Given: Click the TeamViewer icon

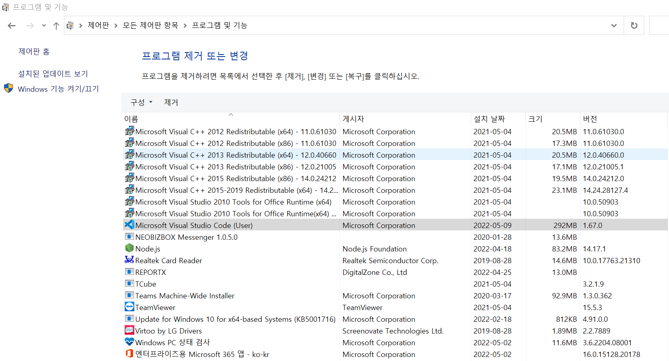Looking at the screenshot, I should point(130,307).
